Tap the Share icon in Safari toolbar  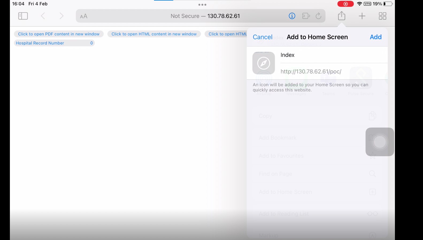pyautogui.click(x=341, y=16)
